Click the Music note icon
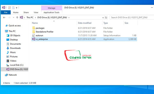Screen dimensions: 154x94 point(8,52)
